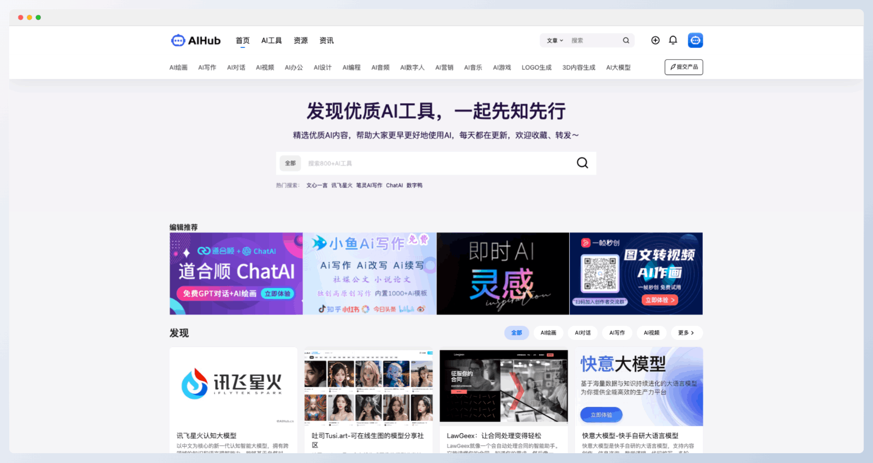Select the LOGO生成 category
Screen dimensions: 873x463
(536, 68)
